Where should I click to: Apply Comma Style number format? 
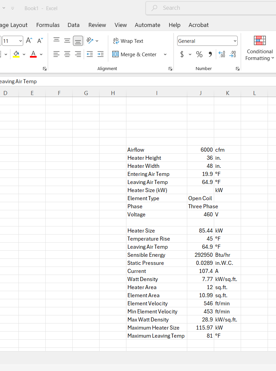pyautogui.click(x=210, y=54)
